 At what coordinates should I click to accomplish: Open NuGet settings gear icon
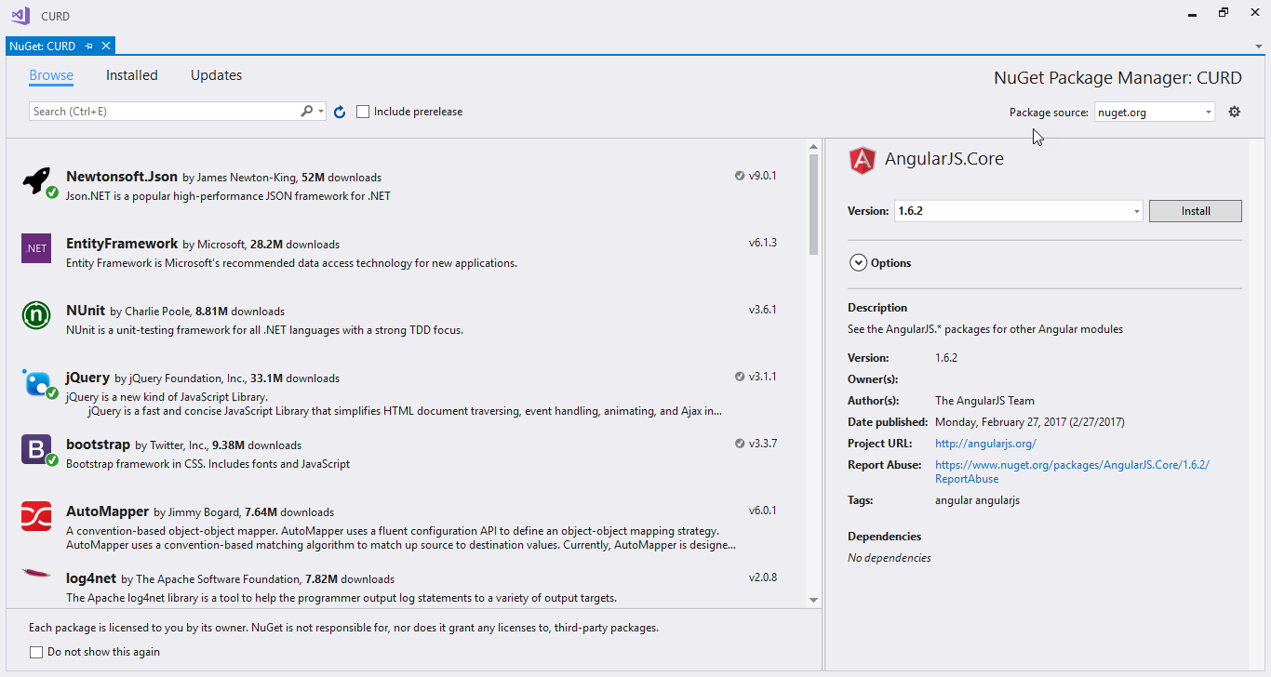(x=1235, y=112)
